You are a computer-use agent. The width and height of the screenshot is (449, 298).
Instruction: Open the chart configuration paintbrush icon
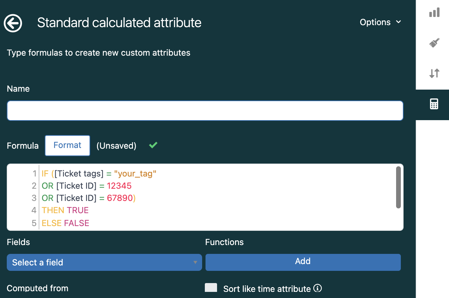pos(434,42)
